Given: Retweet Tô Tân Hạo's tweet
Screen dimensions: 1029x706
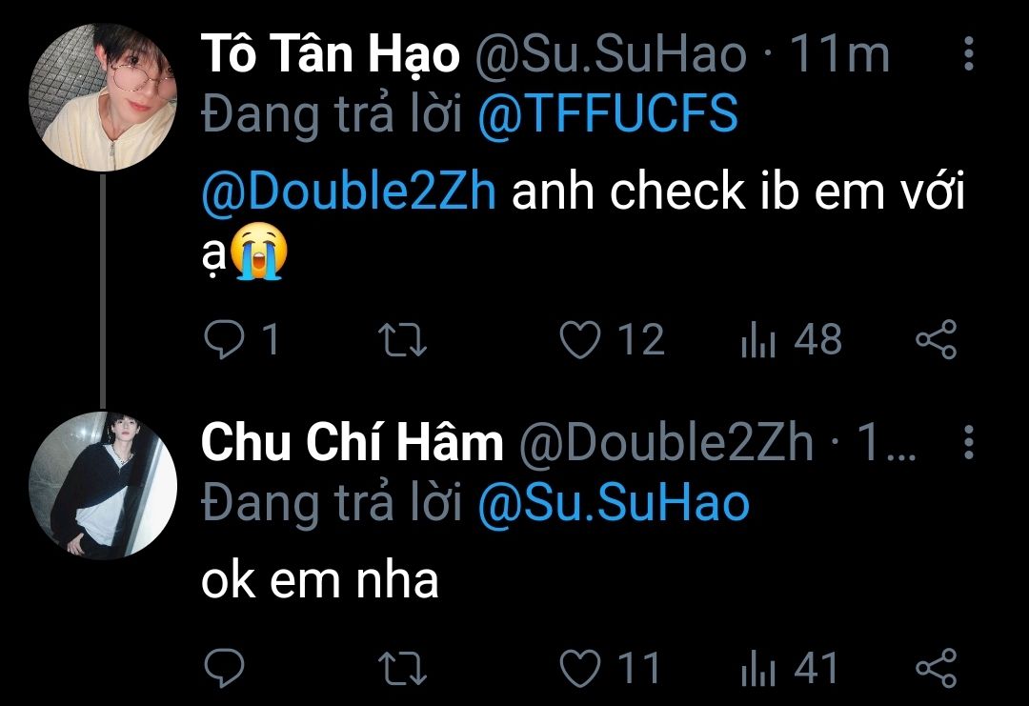Looking at the screenshot, I should tap(404, 340).
